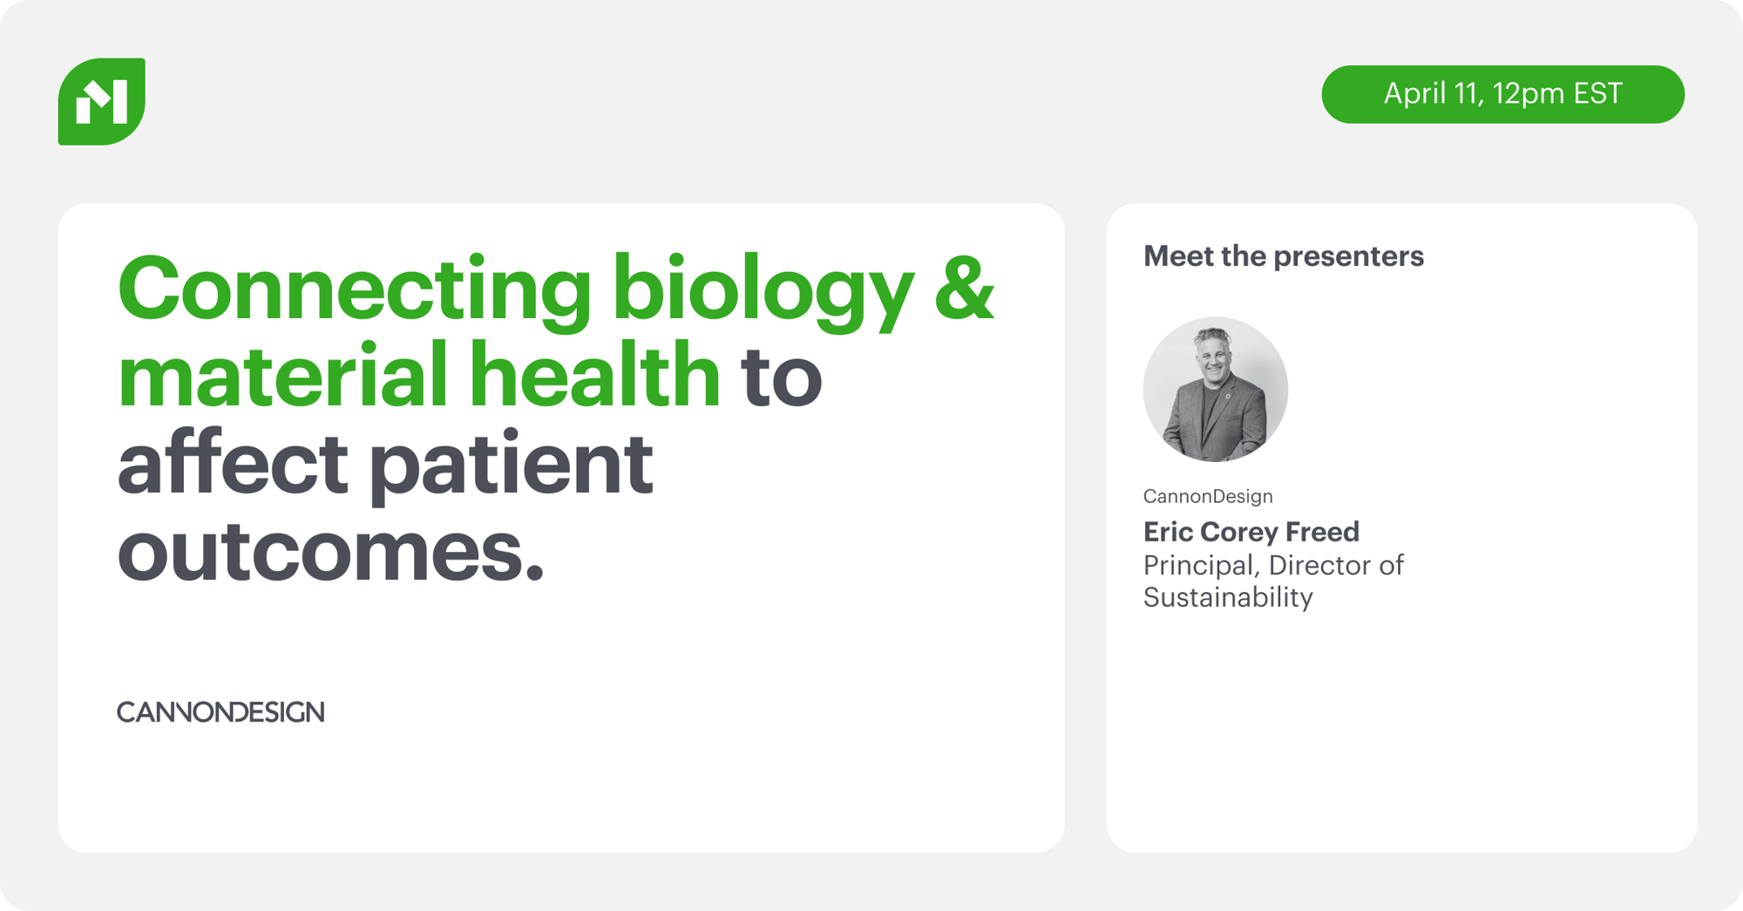Image resolution: width=1743 pixels, height=911 pixels.
Task: Click the word Sustainability in presenter title
Action: 1228,597
